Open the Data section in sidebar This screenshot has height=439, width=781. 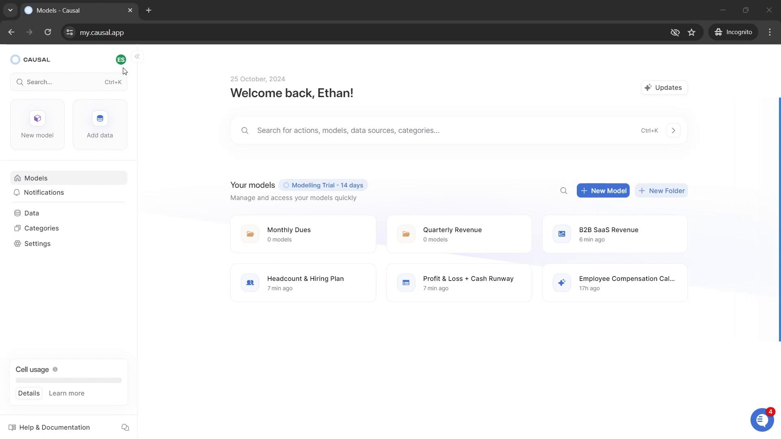(x=32, y=213)
